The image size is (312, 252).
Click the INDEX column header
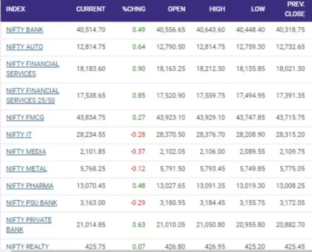(x=16, y=9)
